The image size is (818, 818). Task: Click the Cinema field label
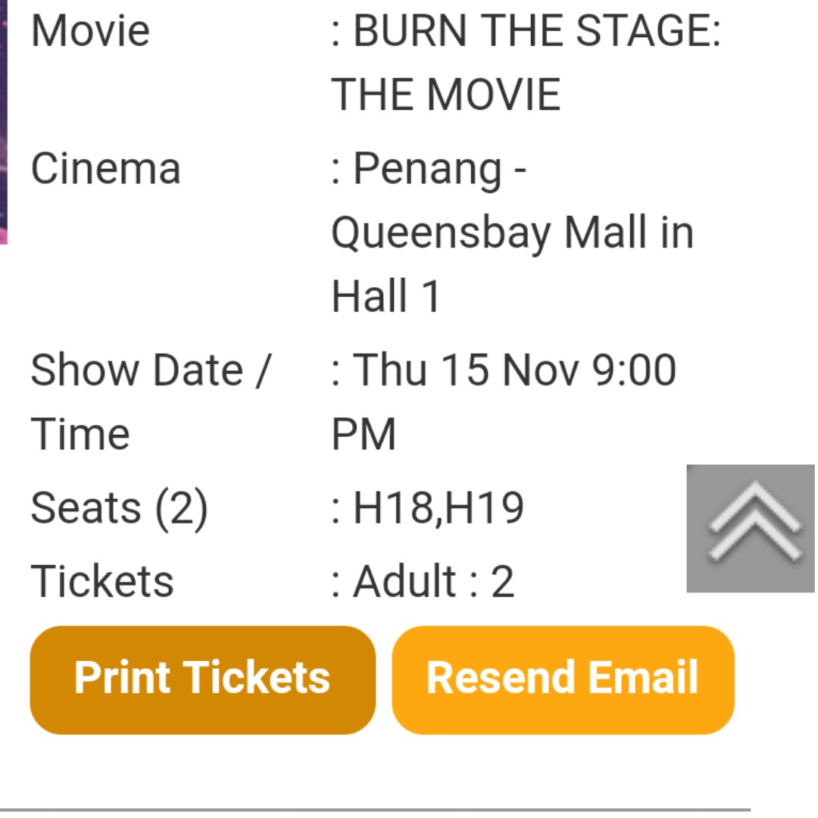[105, 169]
